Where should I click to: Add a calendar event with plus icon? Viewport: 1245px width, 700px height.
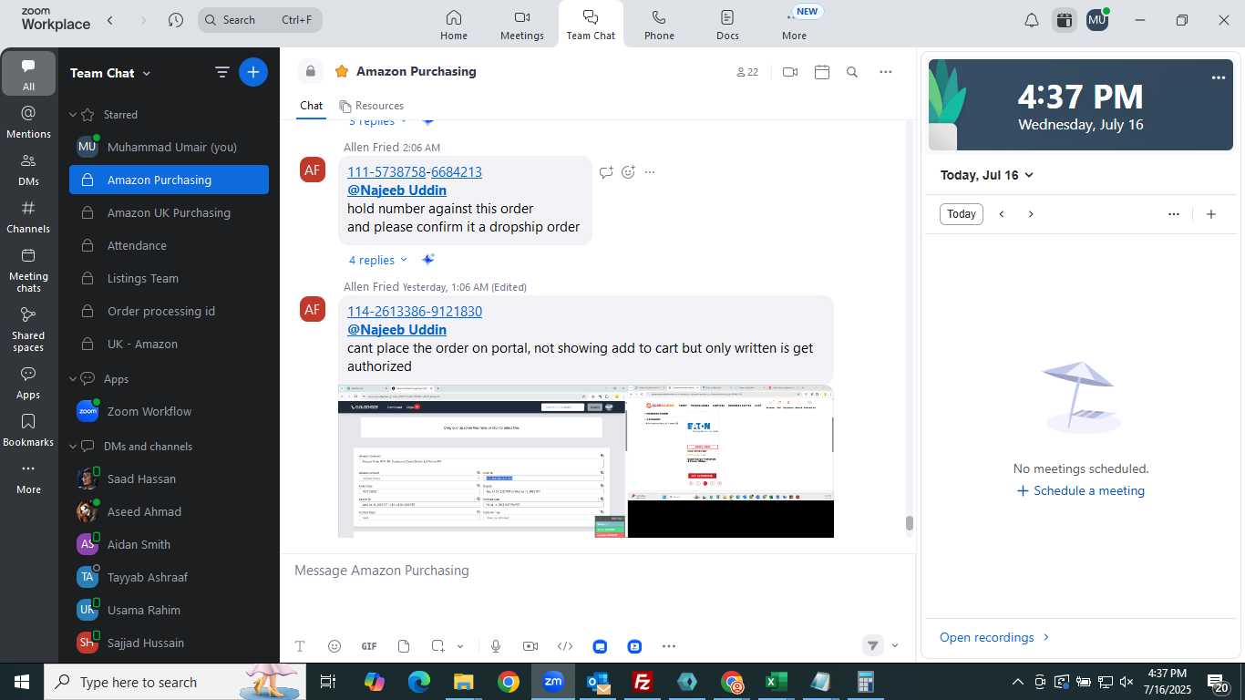(x=1211, y=214)
